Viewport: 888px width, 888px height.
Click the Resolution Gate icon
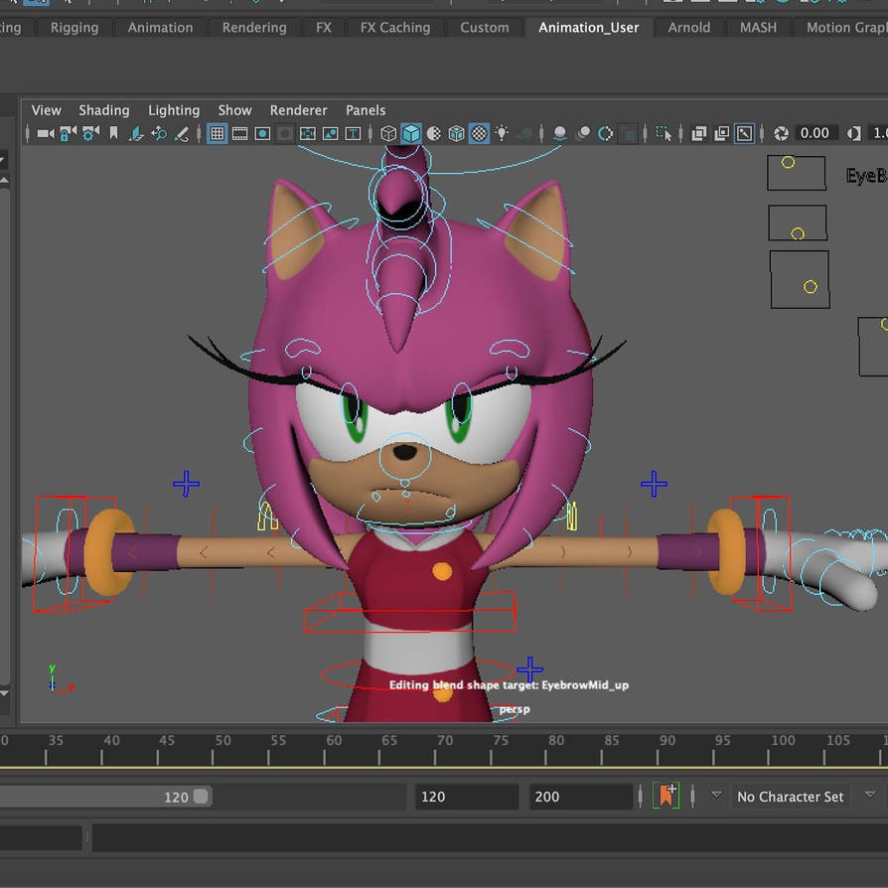click(x=262, y=132)
